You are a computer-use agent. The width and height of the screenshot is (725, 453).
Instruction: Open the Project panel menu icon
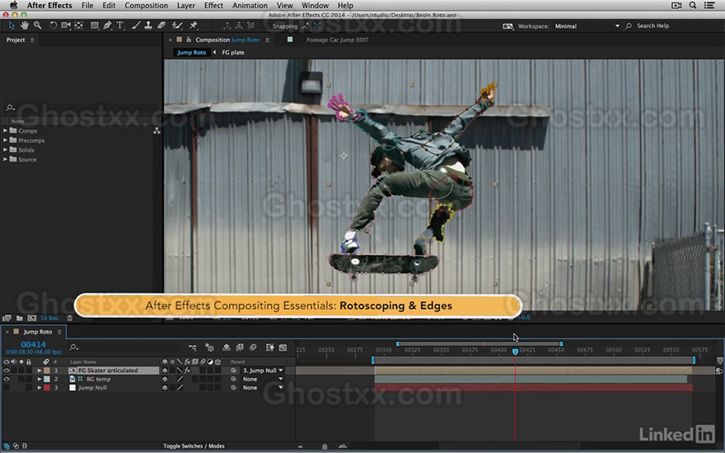click(x=32, y=40)
